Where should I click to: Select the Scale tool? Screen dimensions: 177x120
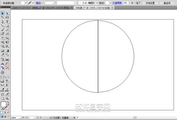pos(7,38)
